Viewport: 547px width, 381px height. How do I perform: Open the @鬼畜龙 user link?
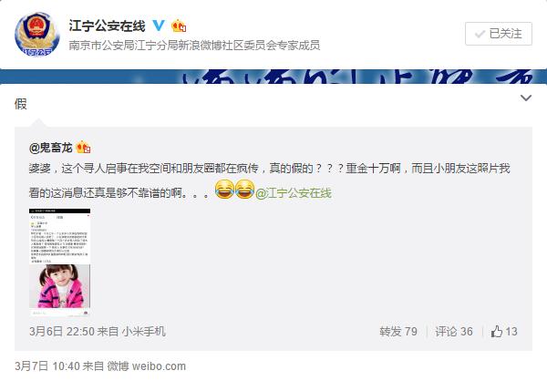51,148
